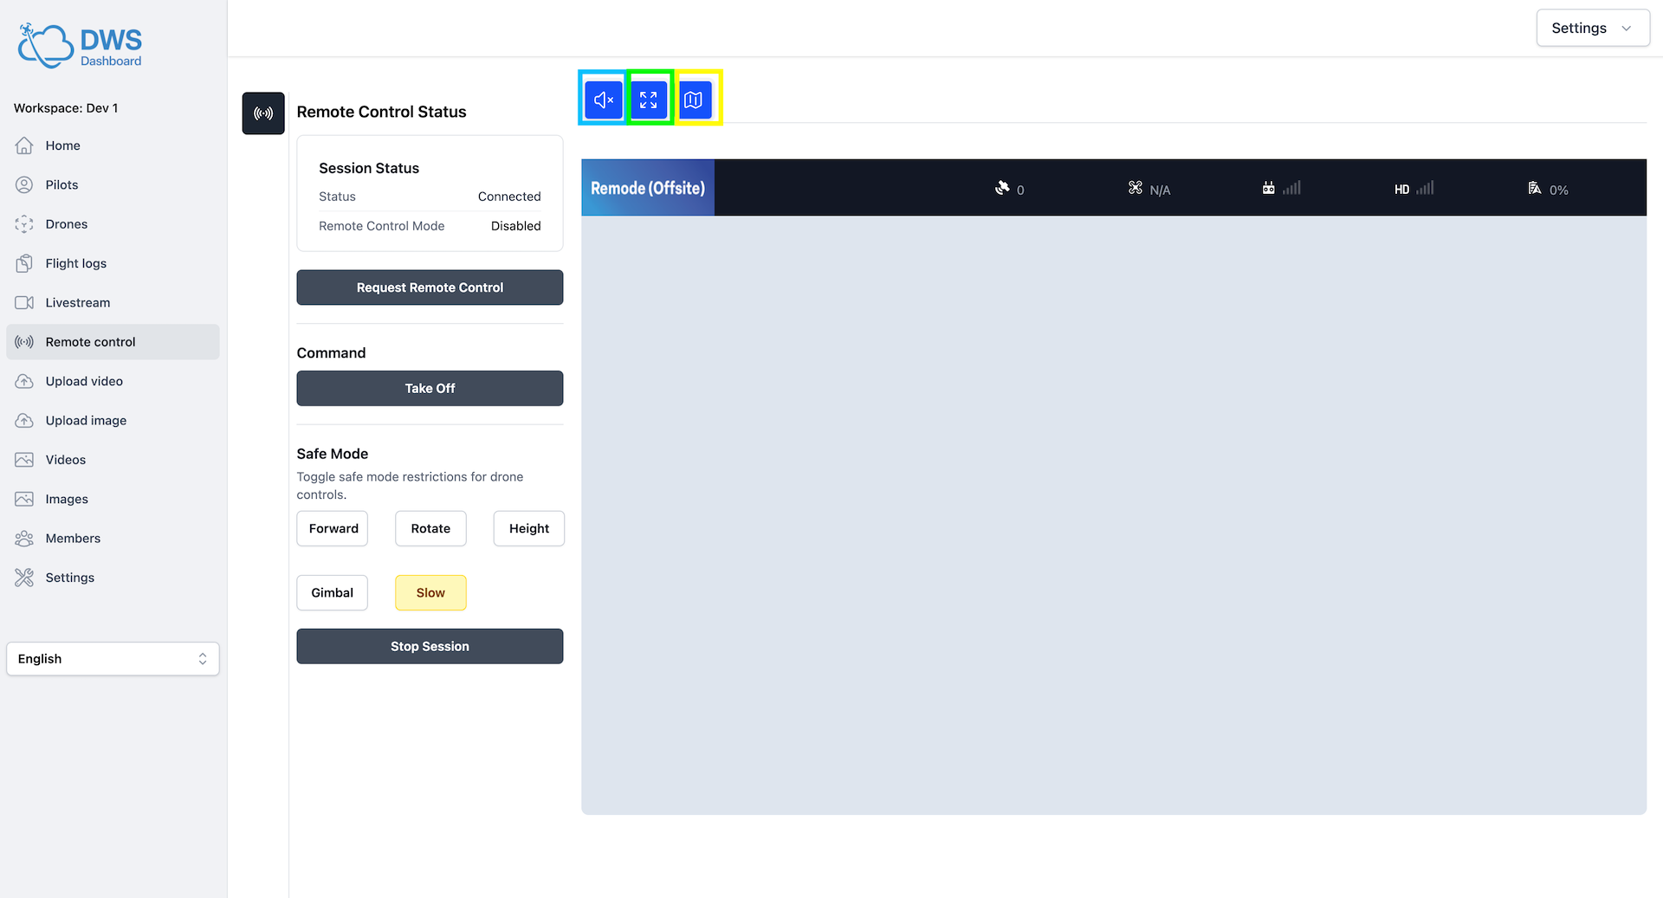The width and height of the screenshot is (1663, 898).
Task: Toggle the Forward safe mode restriction
Action: tap(333, 528)
